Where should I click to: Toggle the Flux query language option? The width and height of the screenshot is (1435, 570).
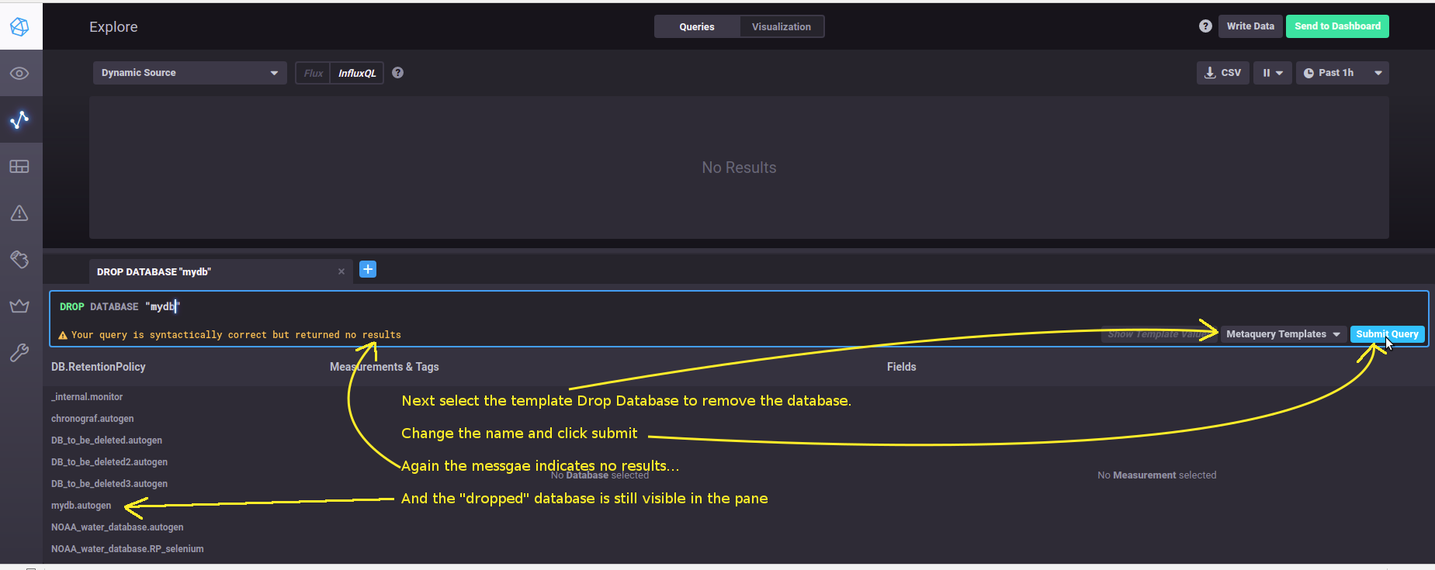tap(313, 72)
